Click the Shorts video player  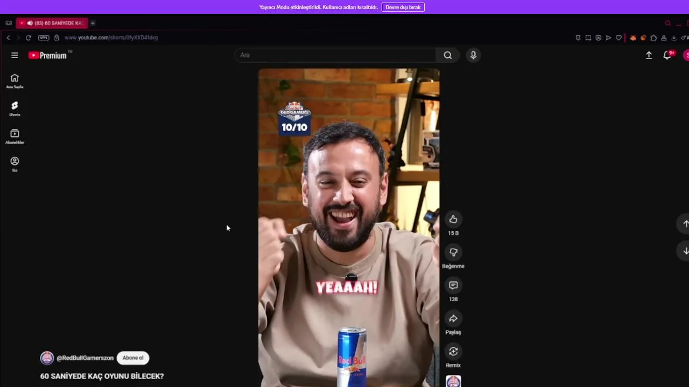[349, 227]
